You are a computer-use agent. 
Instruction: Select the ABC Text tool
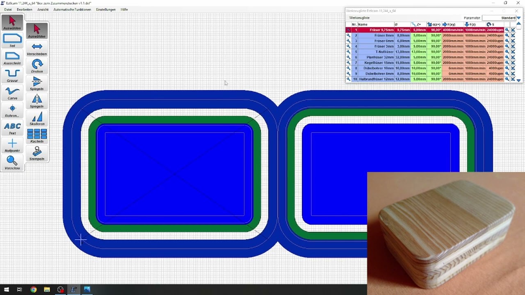[x=12, y=128]
